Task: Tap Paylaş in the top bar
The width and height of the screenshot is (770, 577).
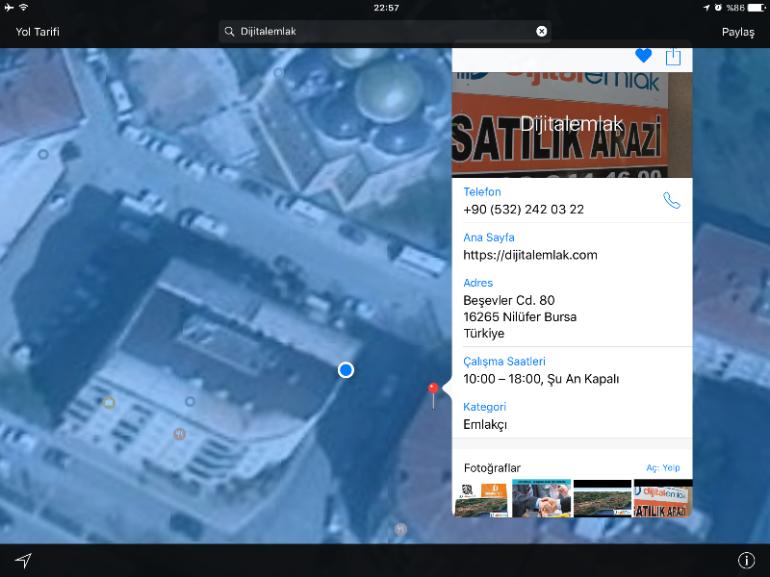Action: pos(737,32)
